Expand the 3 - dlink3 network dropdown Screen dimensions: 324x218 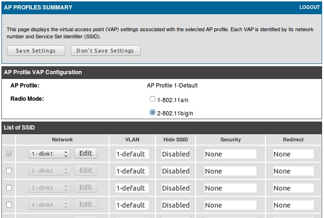[x=50, y=188]
